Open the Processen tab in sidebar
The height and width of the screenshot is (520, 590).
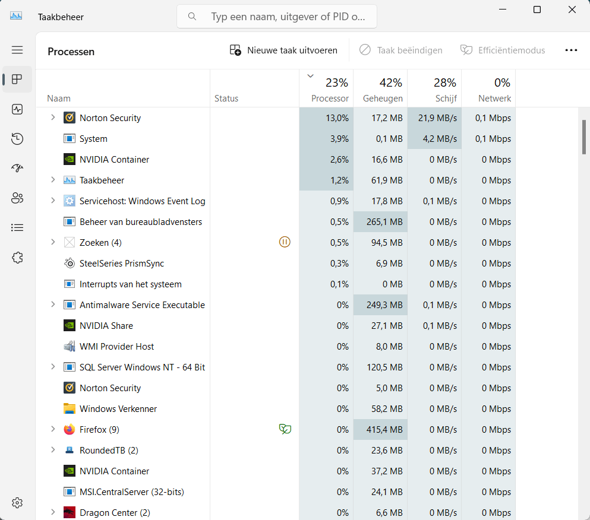17,79
